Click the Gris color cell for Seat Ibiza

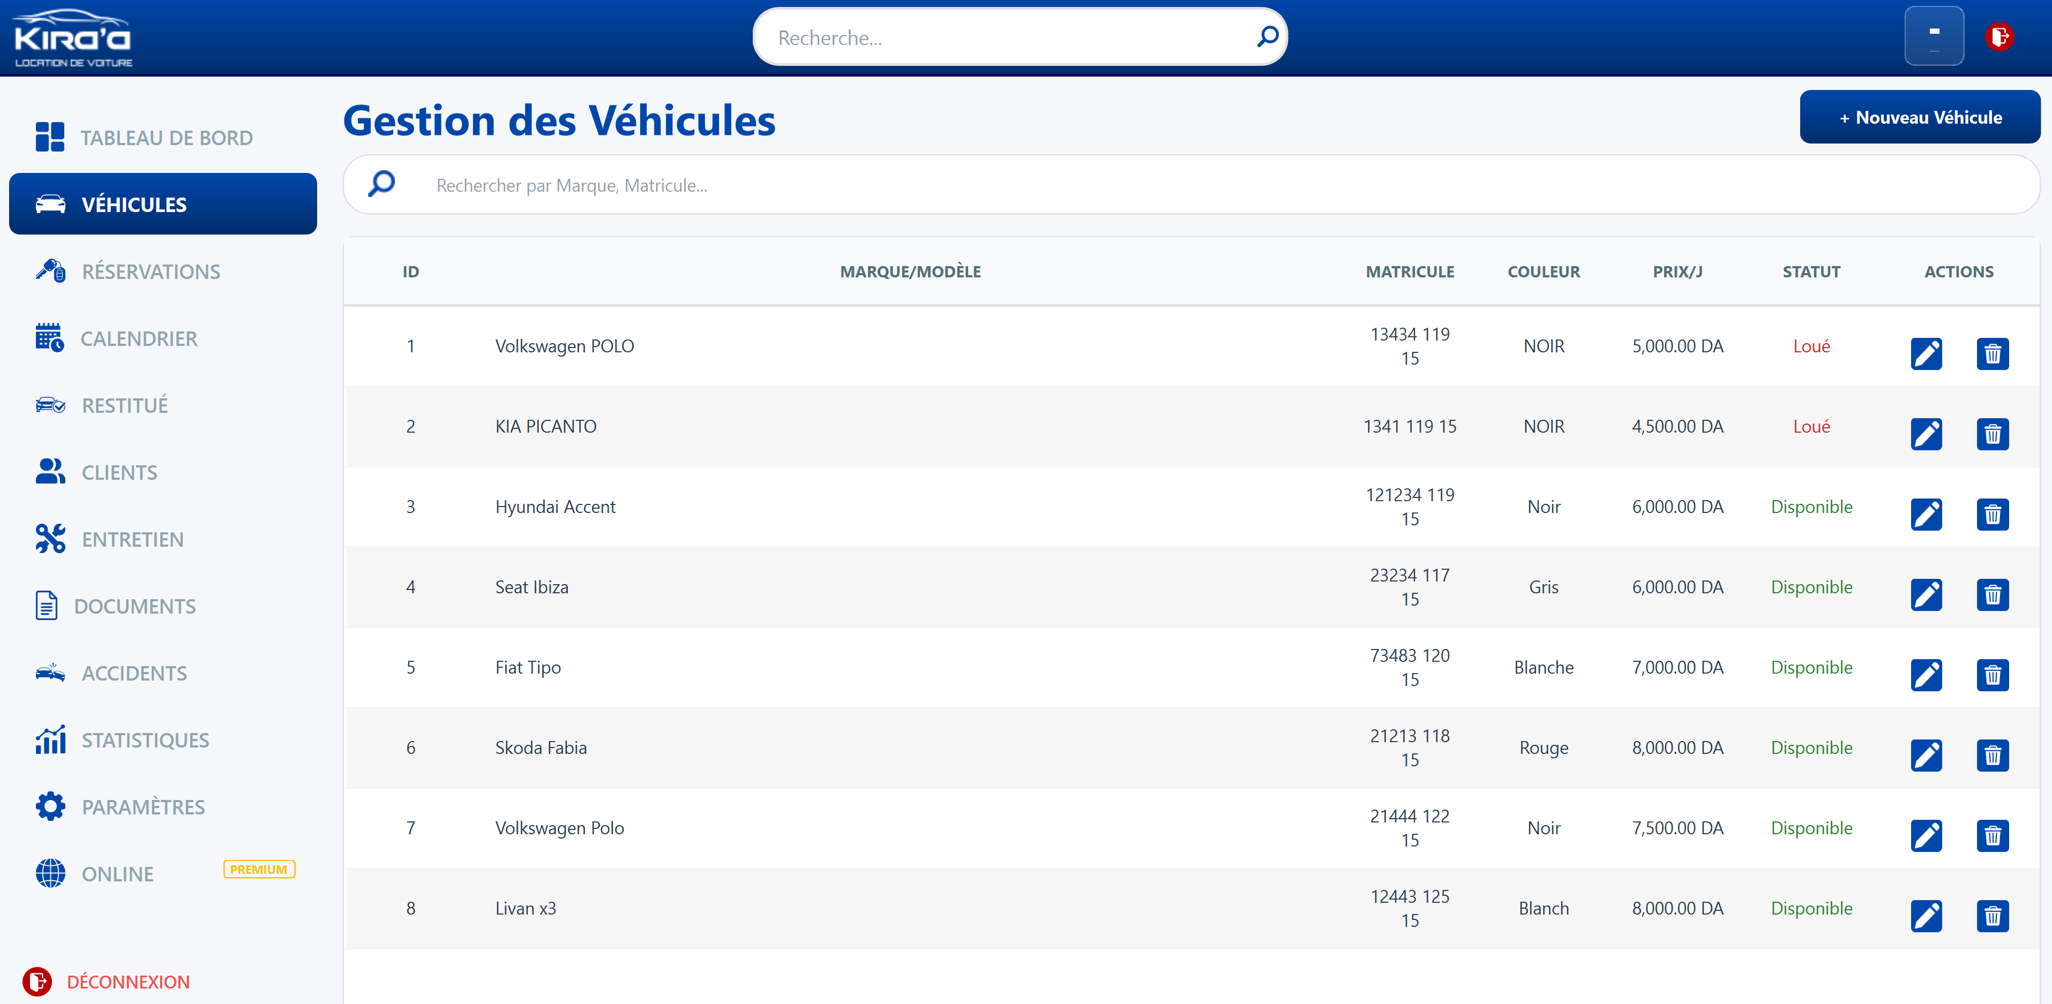pos(1544,587)
